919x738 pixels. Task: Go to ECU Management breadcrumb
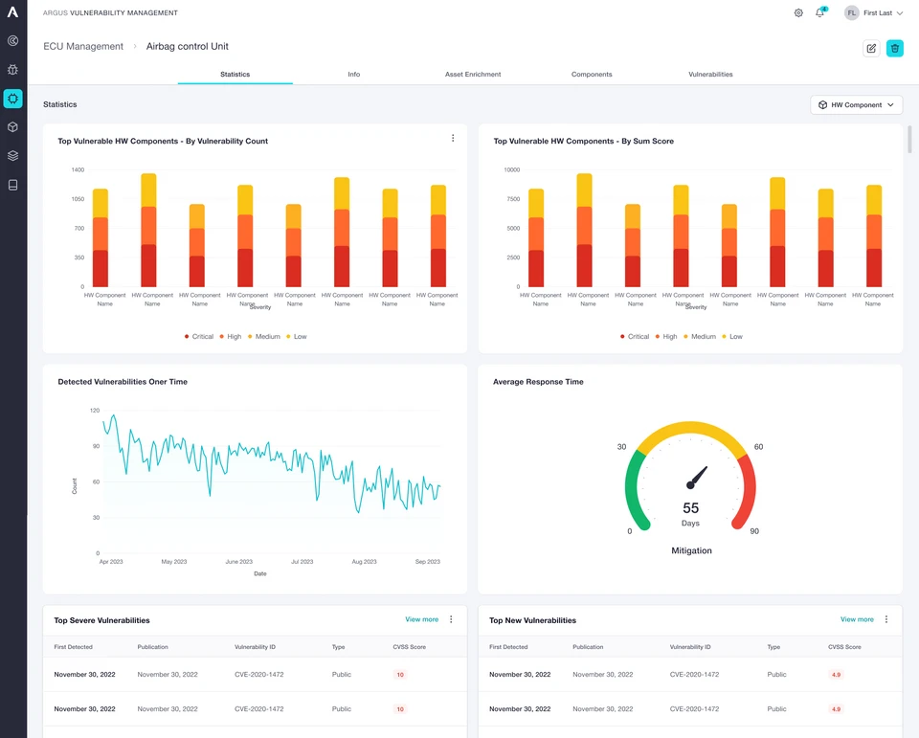[83, 46]
